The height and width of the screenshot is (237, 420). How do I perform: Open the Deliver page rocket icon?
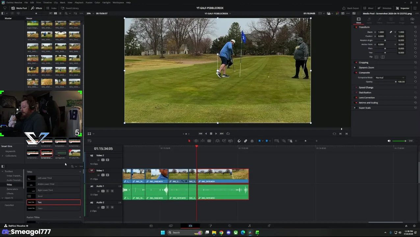269,226
